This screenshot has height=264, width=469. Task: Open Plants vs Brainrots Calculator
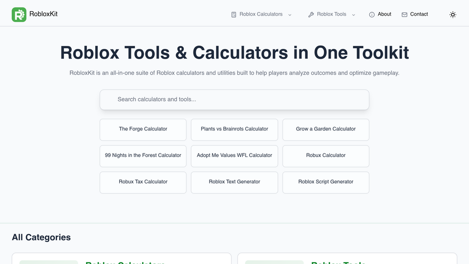(234, 130)
